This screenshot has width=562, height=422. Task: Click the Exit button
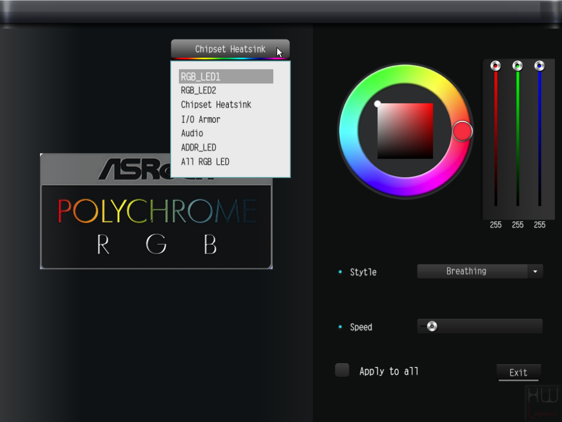pyautogui.click(x=518, y=373)
